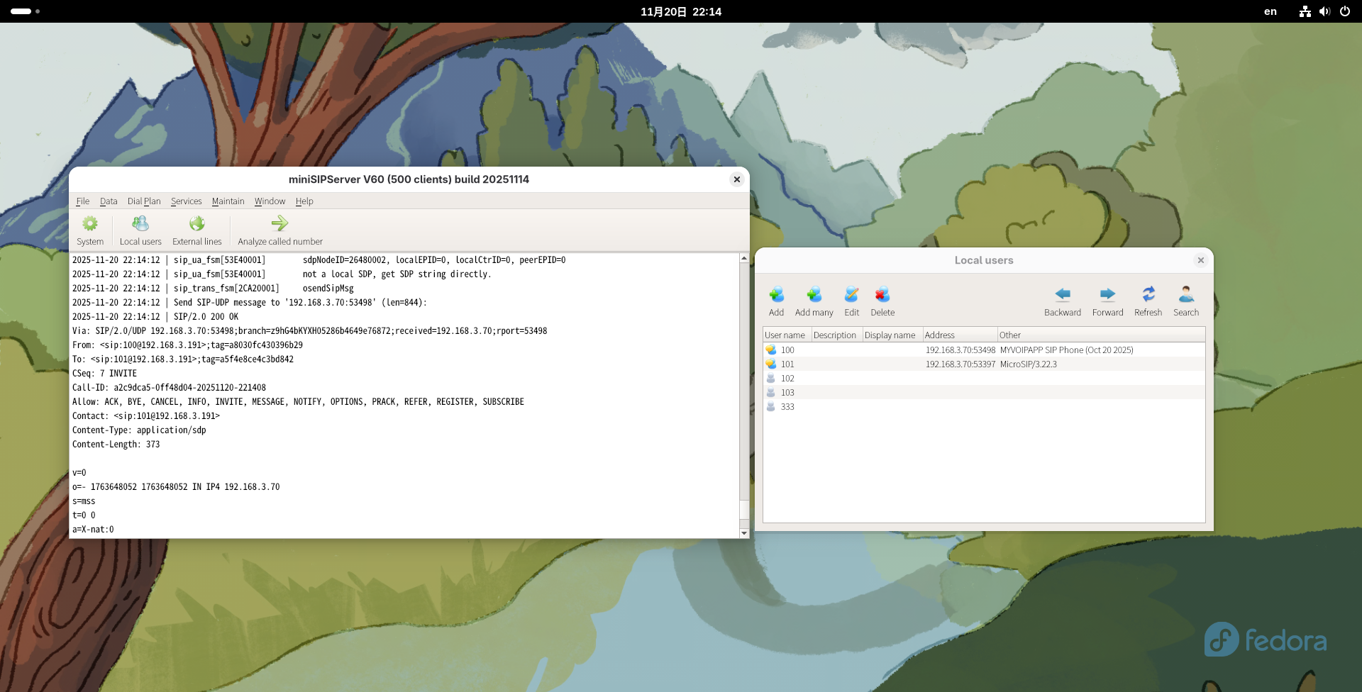This screenshot has height=692, width=1362.
Task: Open the Dial Plan menu
Action: click(144, 201)
